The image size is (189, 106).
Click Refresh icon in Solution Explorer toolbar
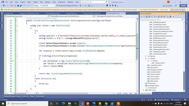159,16
